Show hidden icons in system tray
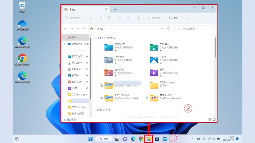 [x=193, y=139]
